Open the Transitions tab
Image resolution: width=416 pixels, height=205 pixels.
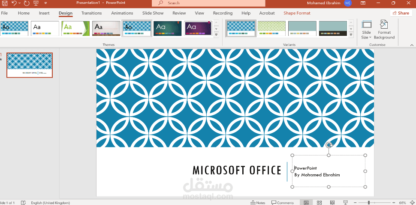[x=91, y=13]
